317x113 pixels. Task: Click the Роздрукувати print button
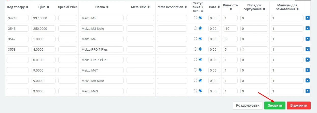tap(247, 105)
